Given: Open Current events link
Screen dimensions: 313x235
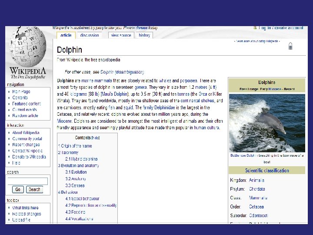Looking at the screenshot, I should point(24,110).
